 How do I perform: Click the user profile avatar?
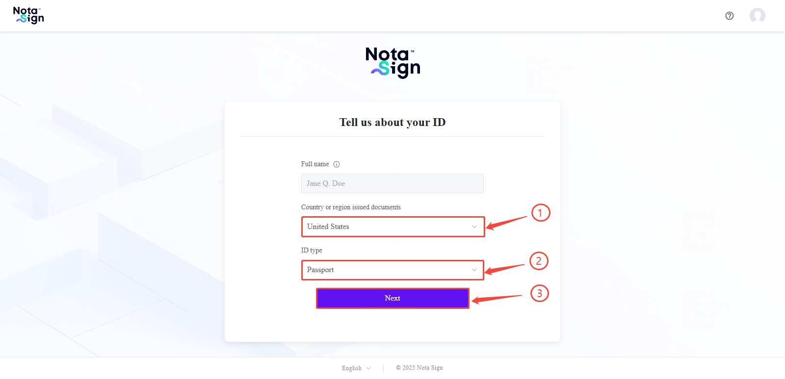757,16
